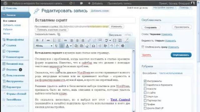Image resolution: width=200 pixels, height=112 pixels.
Task: Switch editor to fullscreen mode
Action: (x=115, y=40)
